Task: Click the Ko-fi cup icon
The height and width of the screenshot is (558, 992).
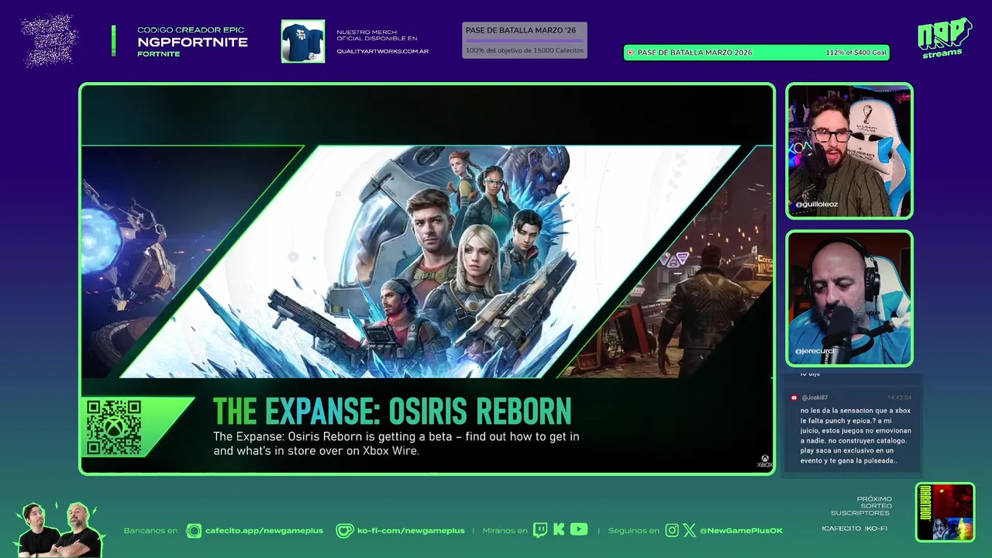Action: (x=345, y=531)
